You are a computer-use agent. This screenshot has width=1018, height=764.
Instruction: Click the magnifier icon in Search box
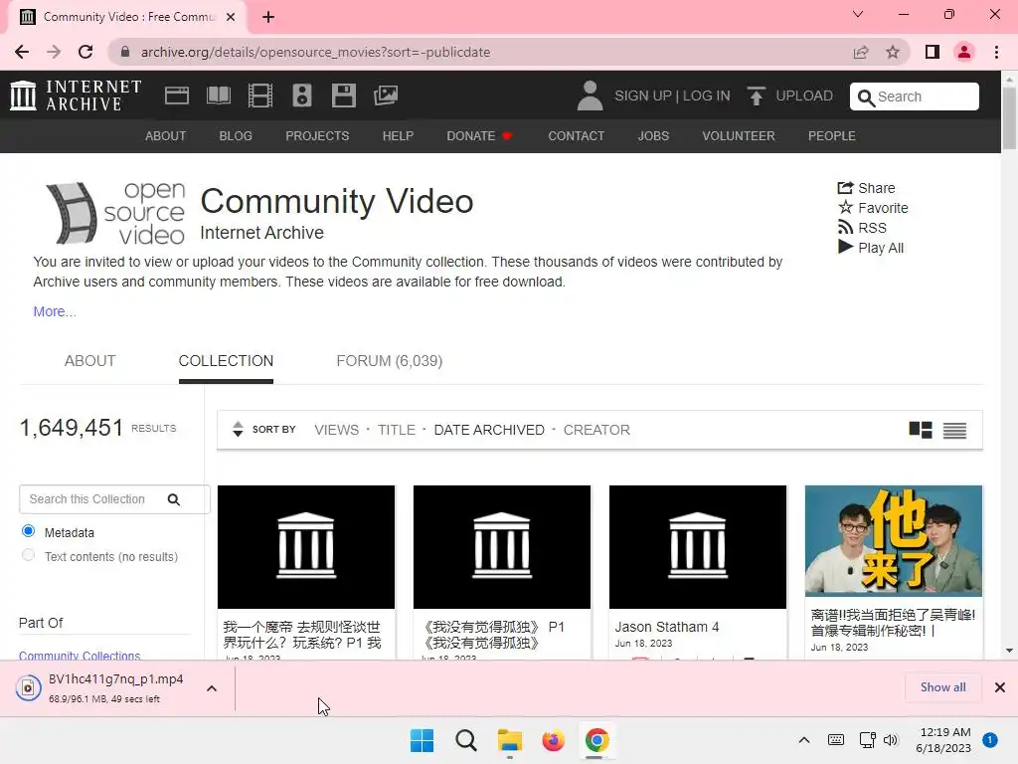tap(866, 97)
